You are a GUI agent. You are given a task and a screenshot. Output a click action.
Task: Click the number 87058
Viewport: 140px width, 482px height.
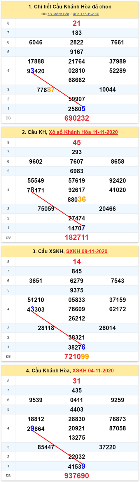(118, 428)
